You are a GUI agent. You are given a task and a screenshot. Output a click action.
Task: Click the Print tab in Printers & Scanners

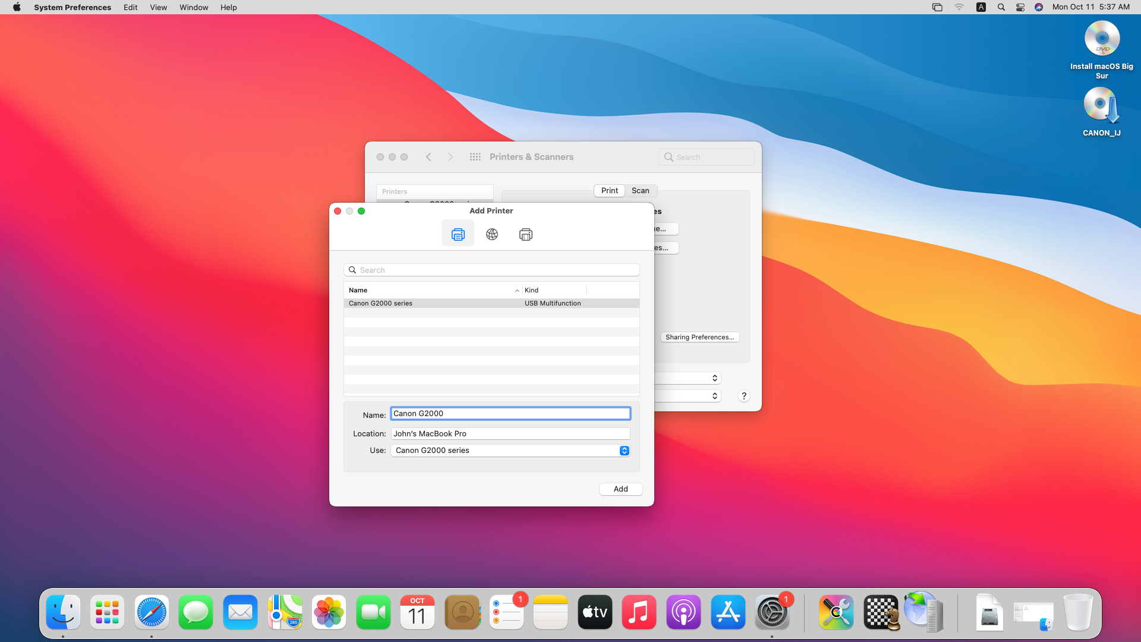click(x=609, y=190)
